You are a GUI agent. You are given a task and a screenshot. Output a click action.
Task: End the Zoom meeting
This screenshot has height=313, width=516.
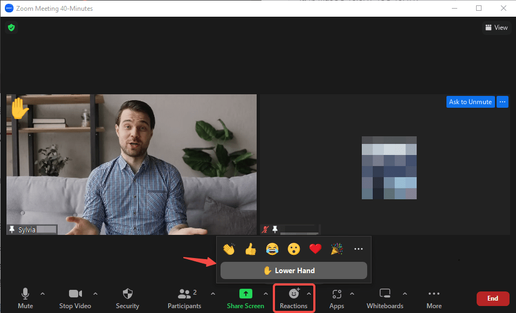[492, 298]
